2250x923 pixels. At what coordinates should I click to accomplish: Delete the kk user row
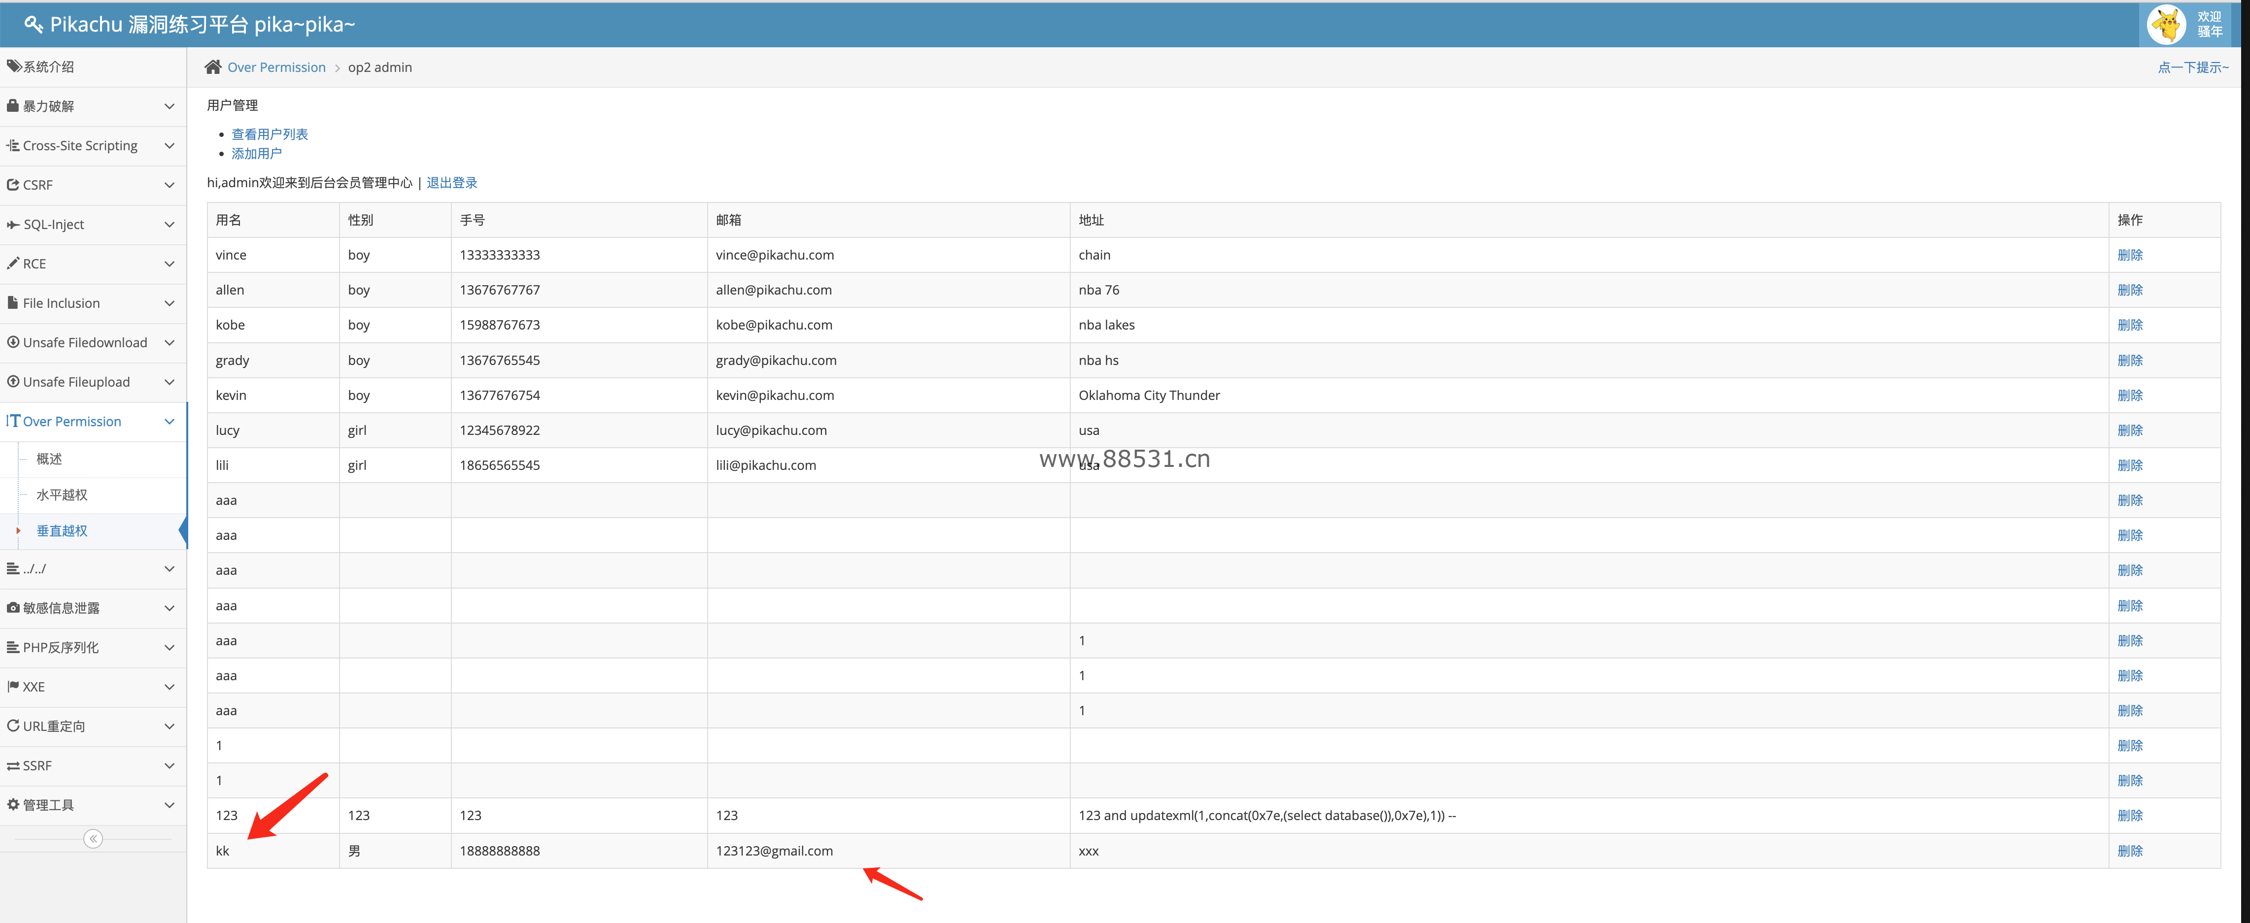(x=2129, y=852)
